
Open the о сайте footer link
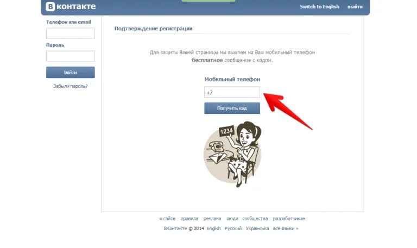pos(167,219)
